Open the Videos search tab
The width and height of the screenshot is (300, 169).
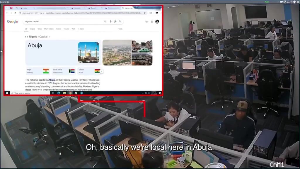point(59,29)
